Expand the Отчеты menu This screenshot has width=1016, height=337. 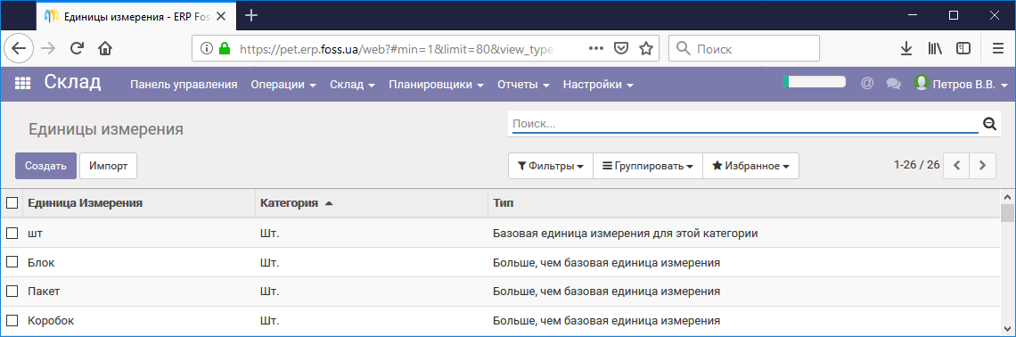point(523,85)
